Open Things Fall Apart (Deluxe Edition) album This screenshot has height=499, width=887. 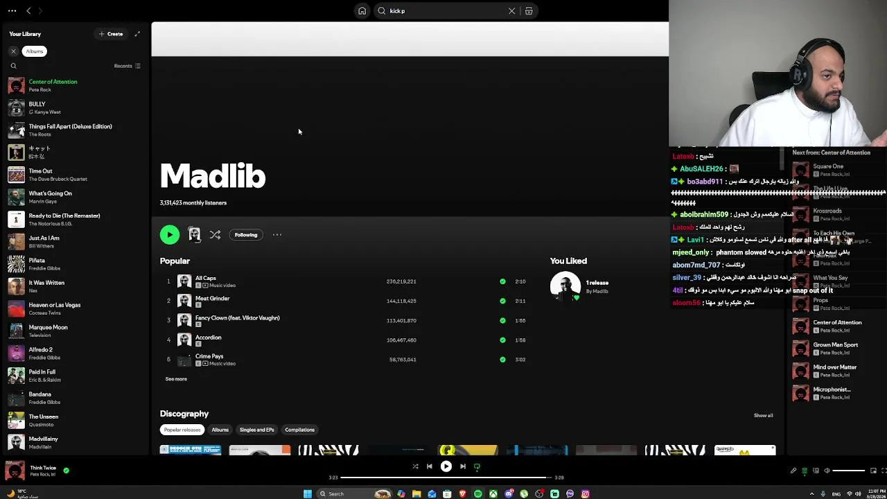75,130
